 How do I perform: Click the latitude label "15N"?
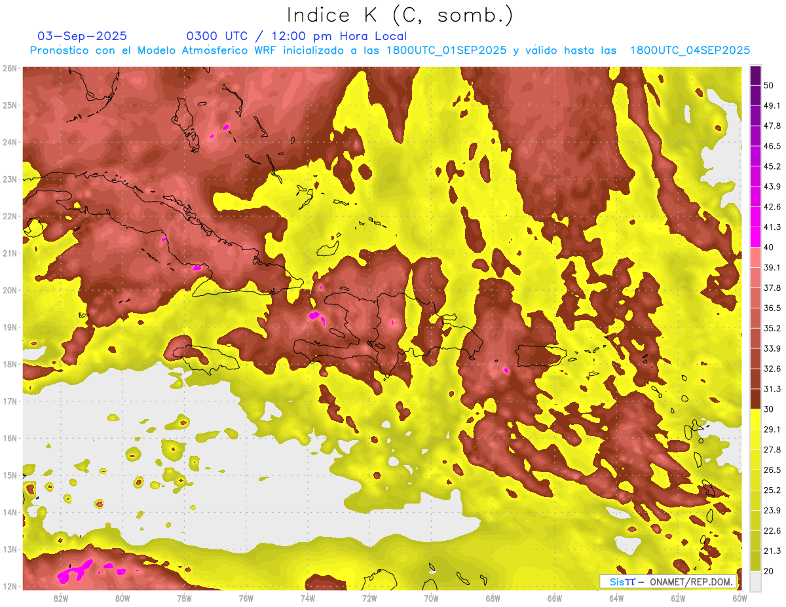click(x=10, y=475)
